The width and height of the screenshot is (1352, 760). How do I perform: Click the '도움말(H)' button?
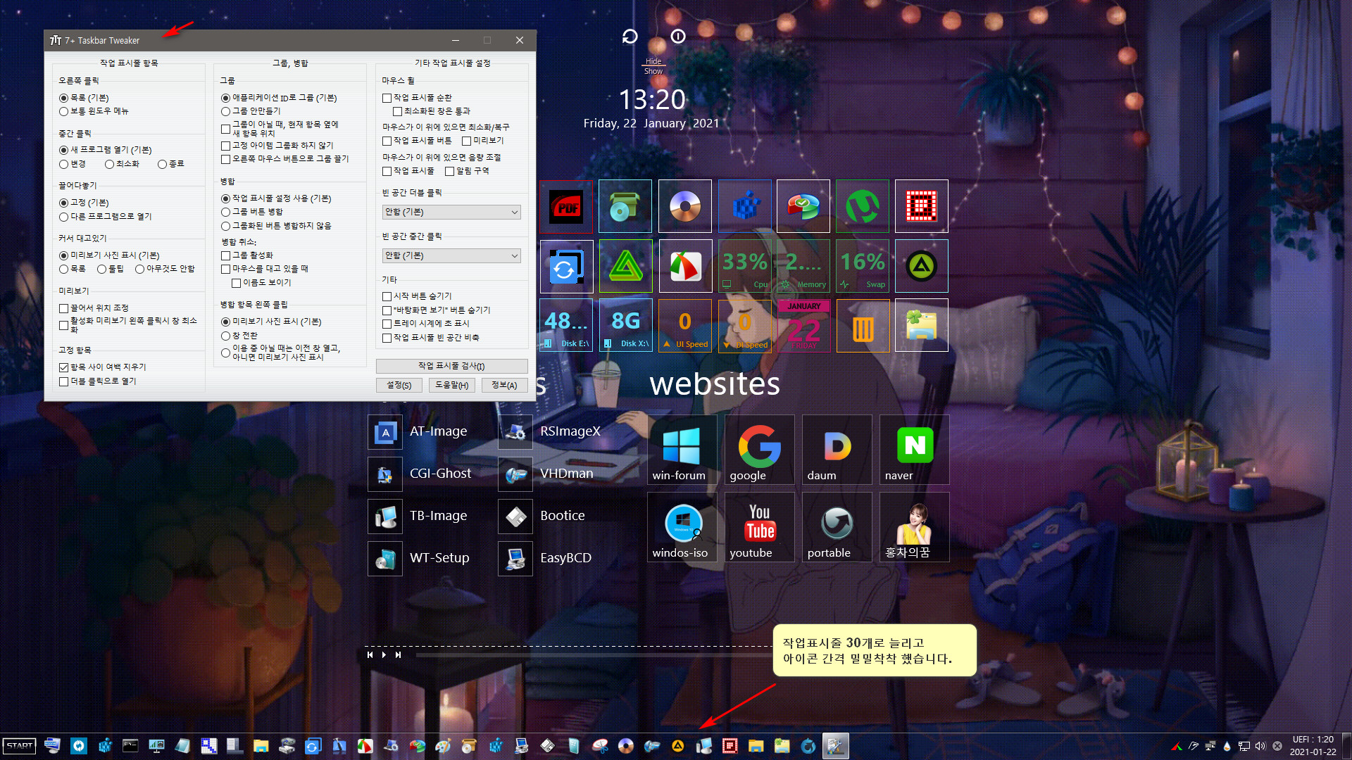tap(451, 385)
